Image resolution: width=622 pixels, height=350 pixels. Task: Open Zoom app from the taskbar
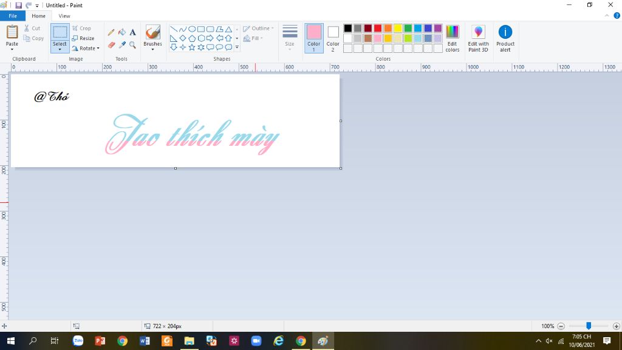tap(256, 341)
